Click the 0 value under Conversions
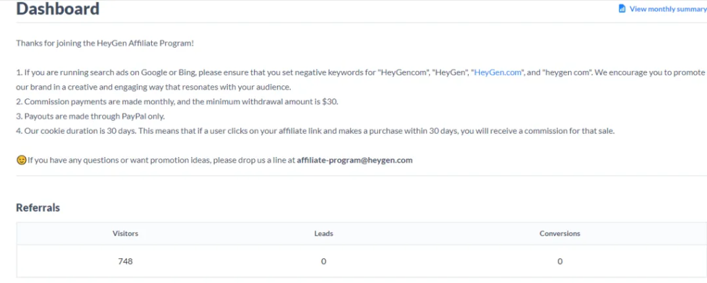 point(559,261)
